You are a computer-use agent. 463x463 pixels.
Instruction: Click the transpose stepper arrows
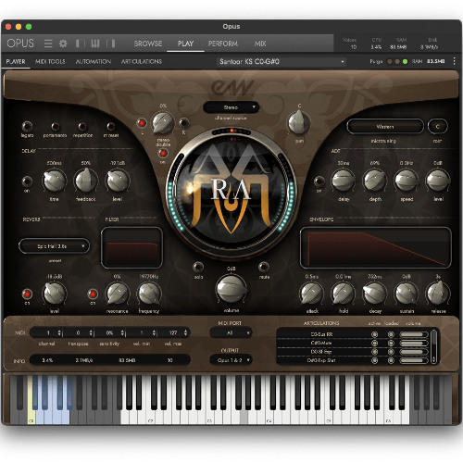pyautogui.click(x=91, y=332)
